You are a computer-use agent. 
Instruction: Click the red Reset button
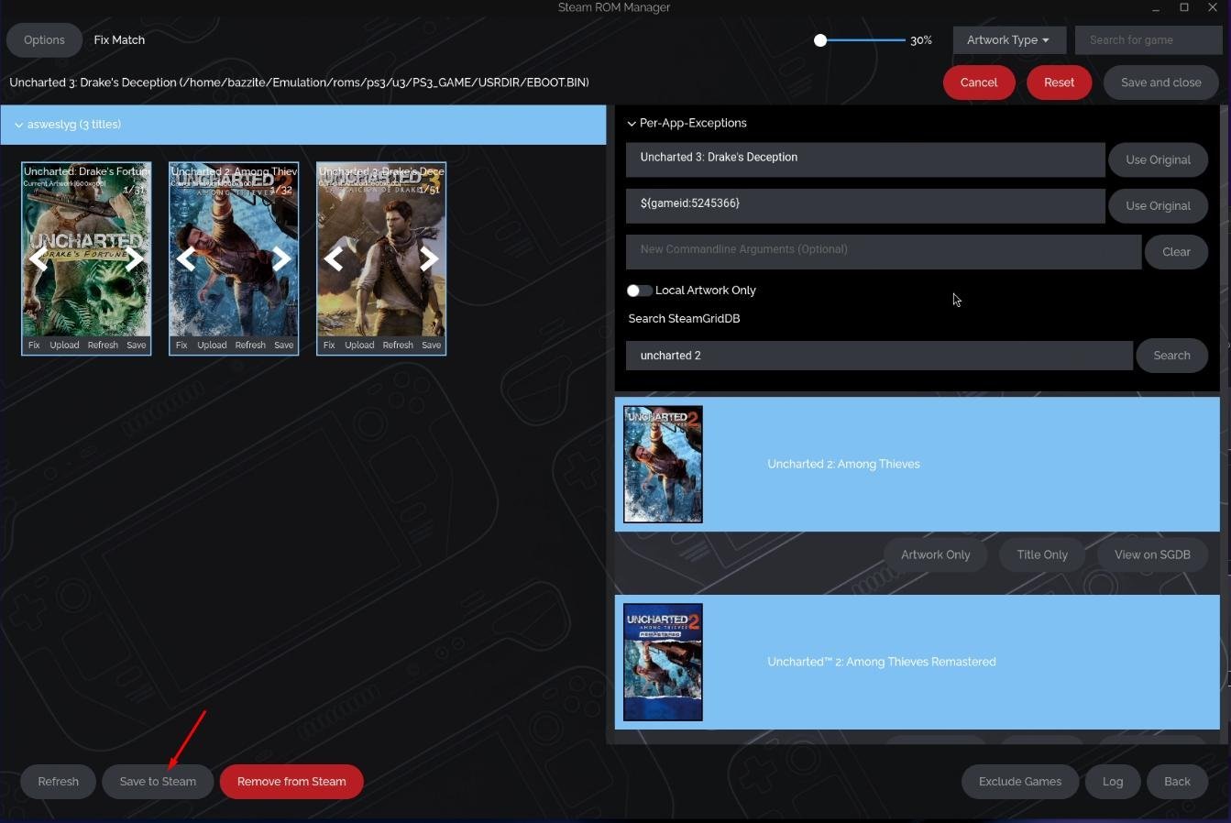click(x=1059, y=82)
